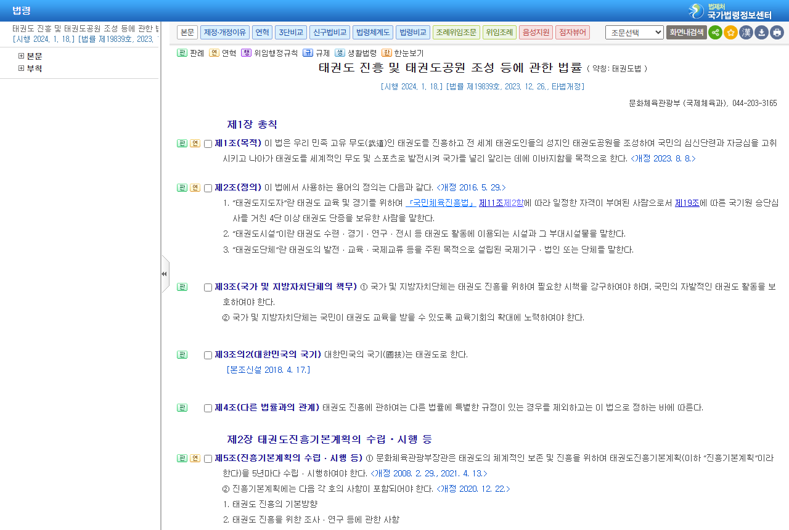Tick the checkbox for 제3조의2(대한민국의 국기)
Screen dimensions: 789x530
tap(208, 356)
